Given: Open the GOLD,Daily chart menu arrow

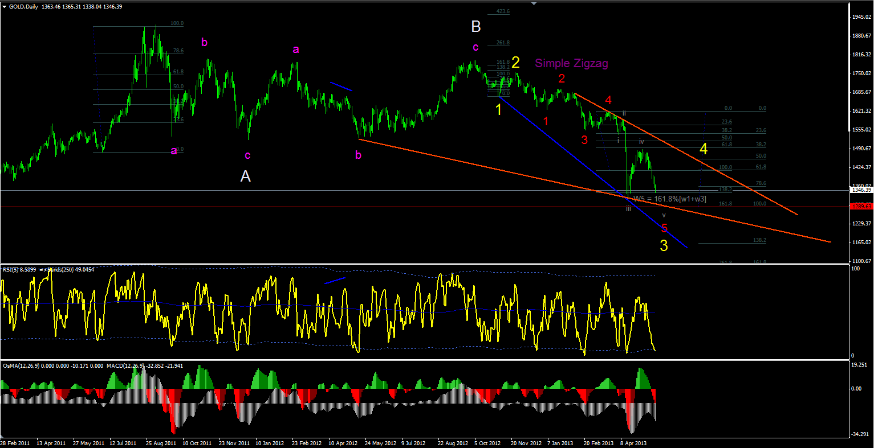Looking at the screenshot, I should click(4, 6).
